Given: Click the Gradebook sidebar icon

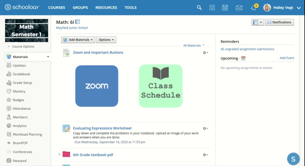Looking at the screenshot, I should click(x=9, y=74).
